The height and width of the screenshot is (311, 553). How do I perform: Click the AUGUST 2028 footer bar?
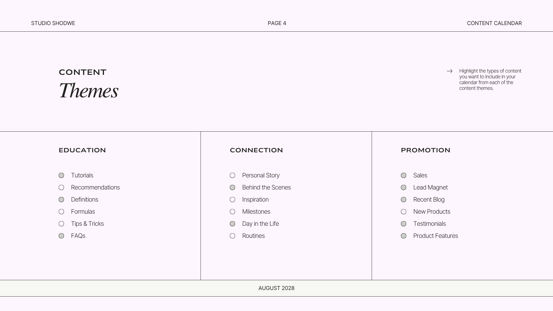pyautogui.click(x=276, y=288)
